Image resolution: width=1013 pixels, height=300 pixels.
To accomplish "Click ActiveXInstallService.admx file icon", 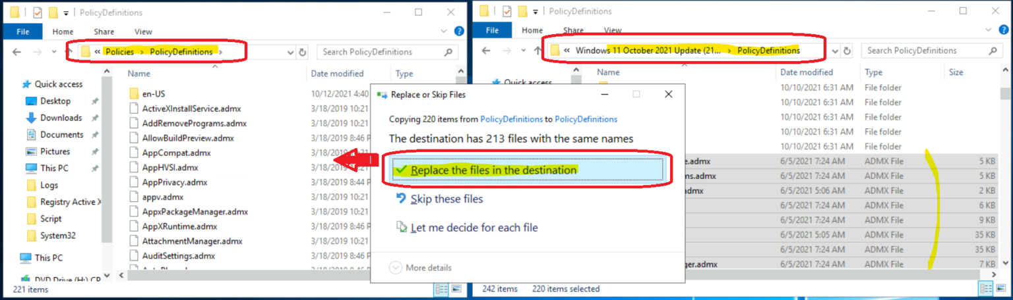I will click(134, 109).
